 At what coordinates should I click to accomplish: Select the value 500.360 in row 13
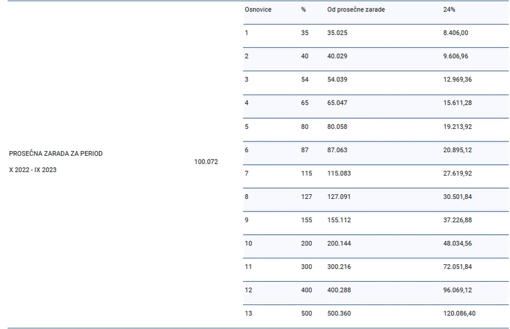click(339, 313)
